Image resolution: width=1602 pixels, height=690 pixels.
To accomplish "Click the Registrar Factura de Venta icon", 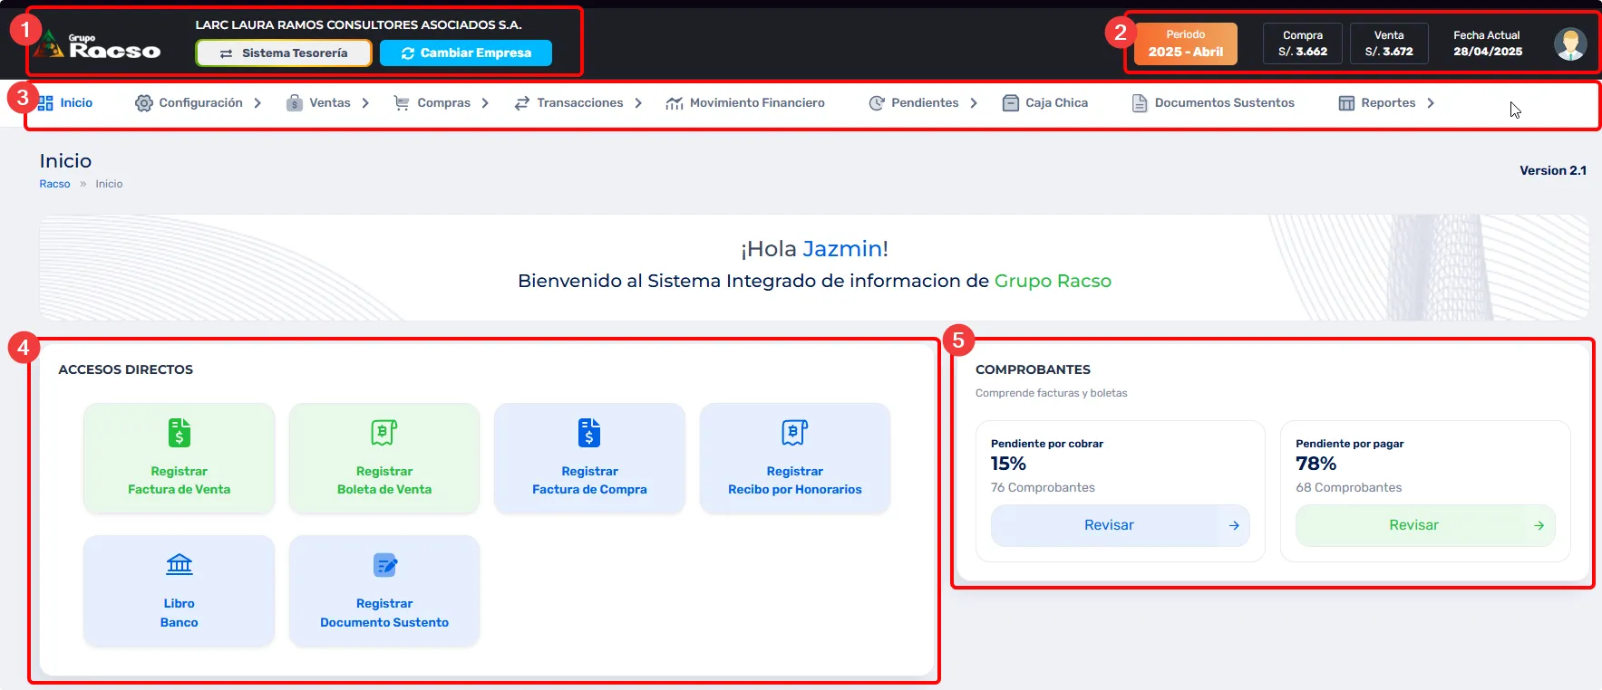I will click(179, 433).
